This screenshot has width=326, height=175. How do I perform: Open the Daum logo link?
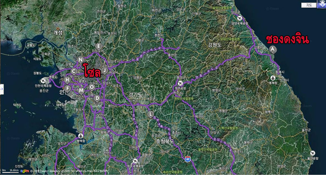pos(25,171)
